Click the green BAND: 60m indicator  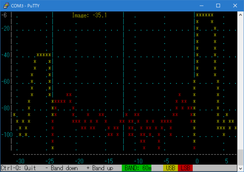[137, 168]
